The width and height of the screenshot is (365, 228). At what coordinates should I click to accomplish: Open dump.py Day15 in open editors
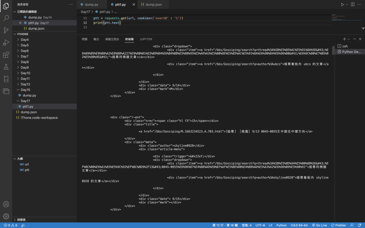pos(44,17)
